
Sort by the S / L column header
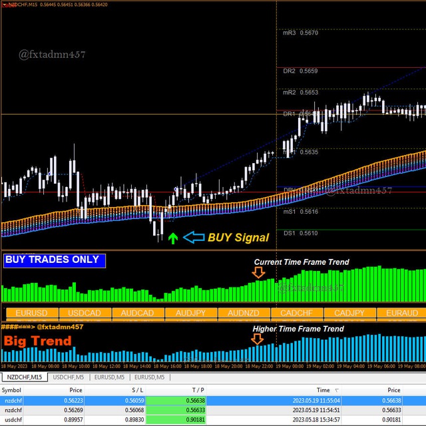tap(137, 390)
